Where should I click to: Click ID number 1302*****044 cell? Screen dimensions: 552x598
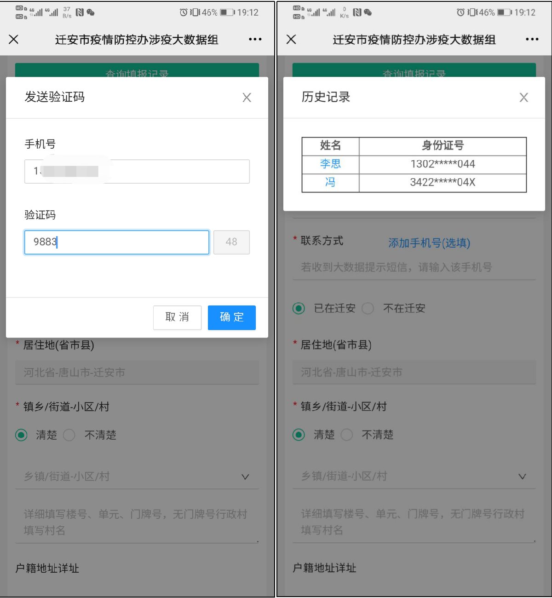[x=443, y=164]
